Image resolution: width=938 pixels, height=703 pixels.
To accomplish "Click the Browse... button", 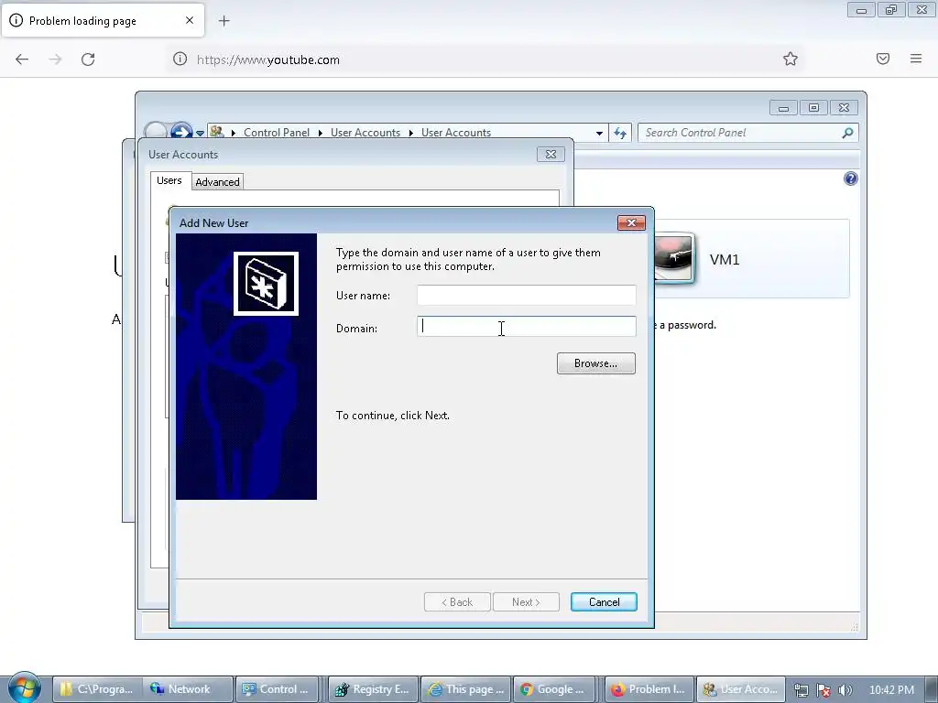I will [595, 363].
